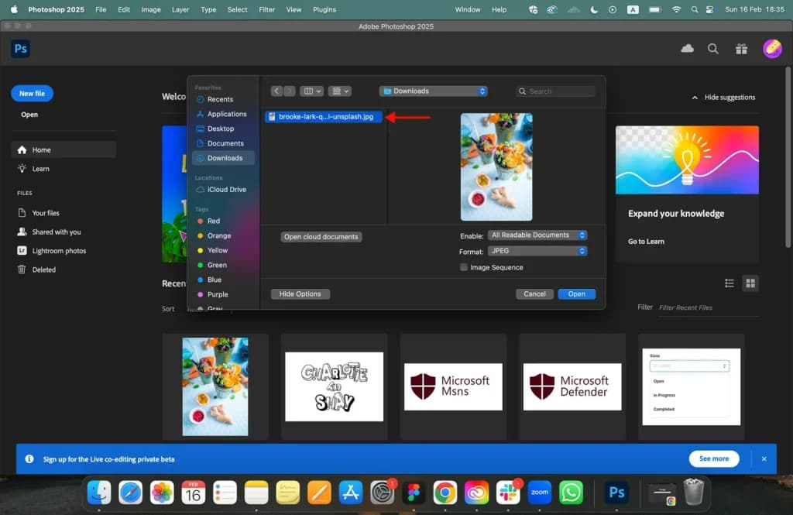This screenshot has width=793, height=515.
Task: Go forward in the file dialog
Action: click(x=290, y=91)
